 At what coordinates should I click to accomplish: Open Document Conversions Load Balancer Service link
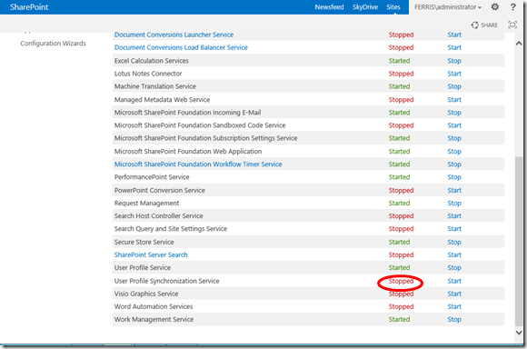[181, 48]
